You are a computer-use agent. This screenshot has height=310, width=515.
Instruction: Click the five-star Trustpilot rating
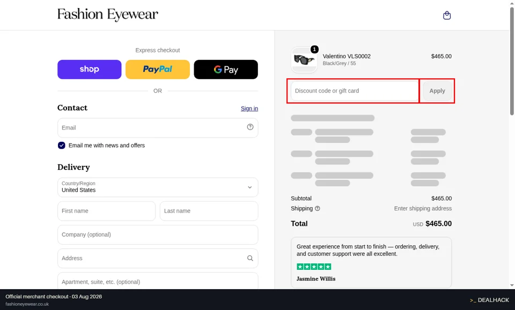314,267
